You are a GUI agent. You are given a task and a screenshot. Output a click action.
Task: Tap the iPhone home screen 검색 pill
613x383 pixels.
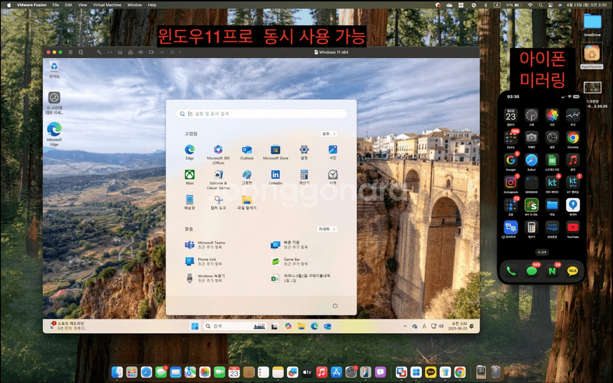point(541,252)
